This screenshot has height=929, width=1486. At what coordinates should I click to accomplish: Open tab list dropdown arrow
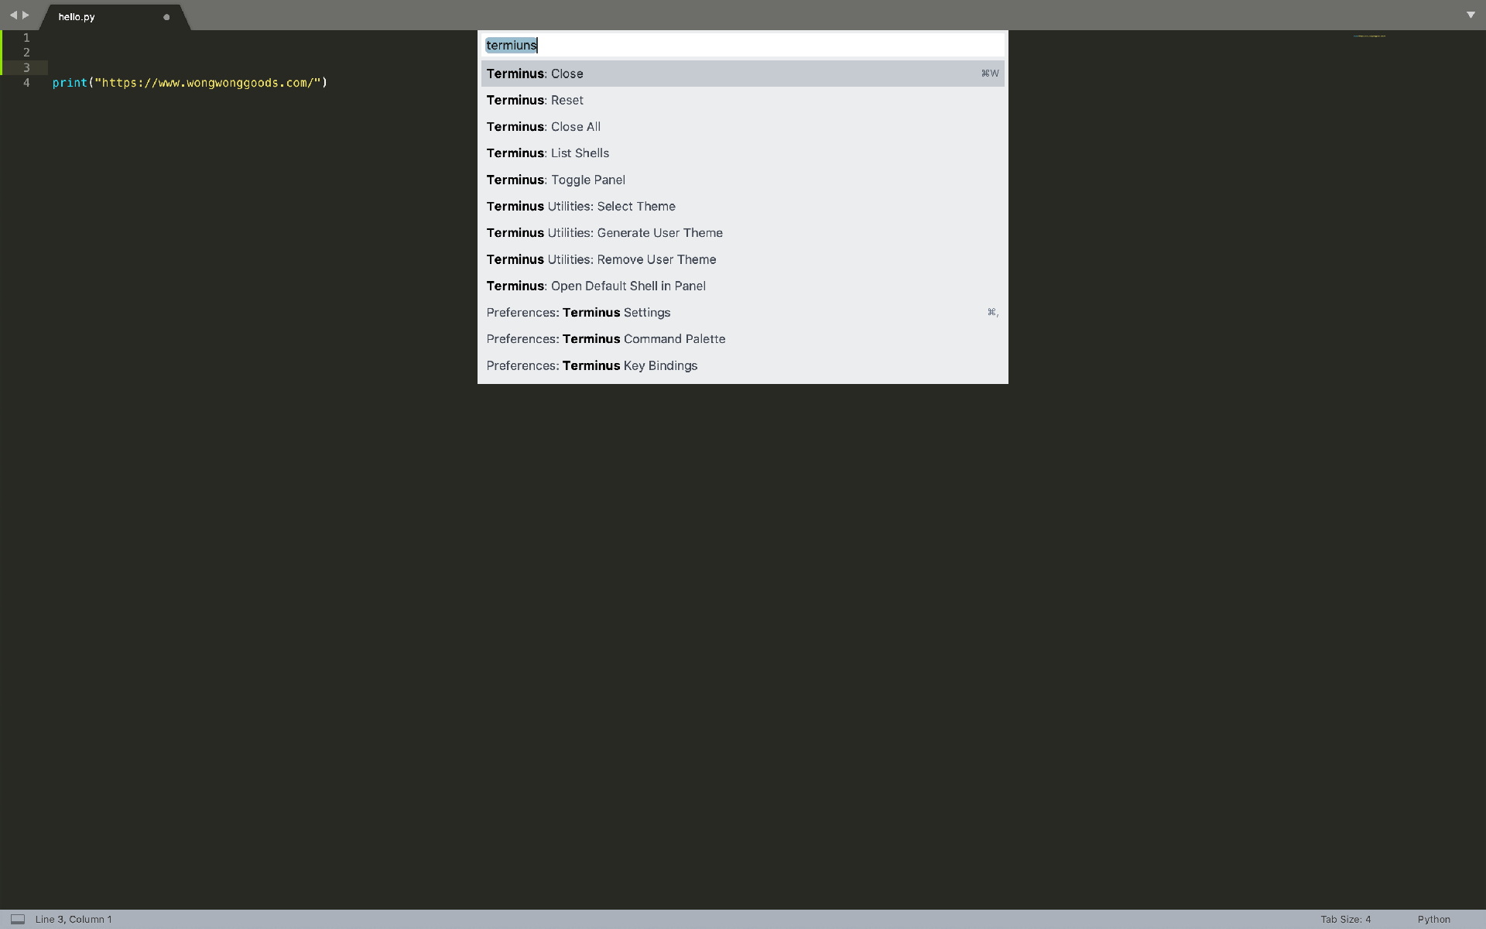[1471, 15]
